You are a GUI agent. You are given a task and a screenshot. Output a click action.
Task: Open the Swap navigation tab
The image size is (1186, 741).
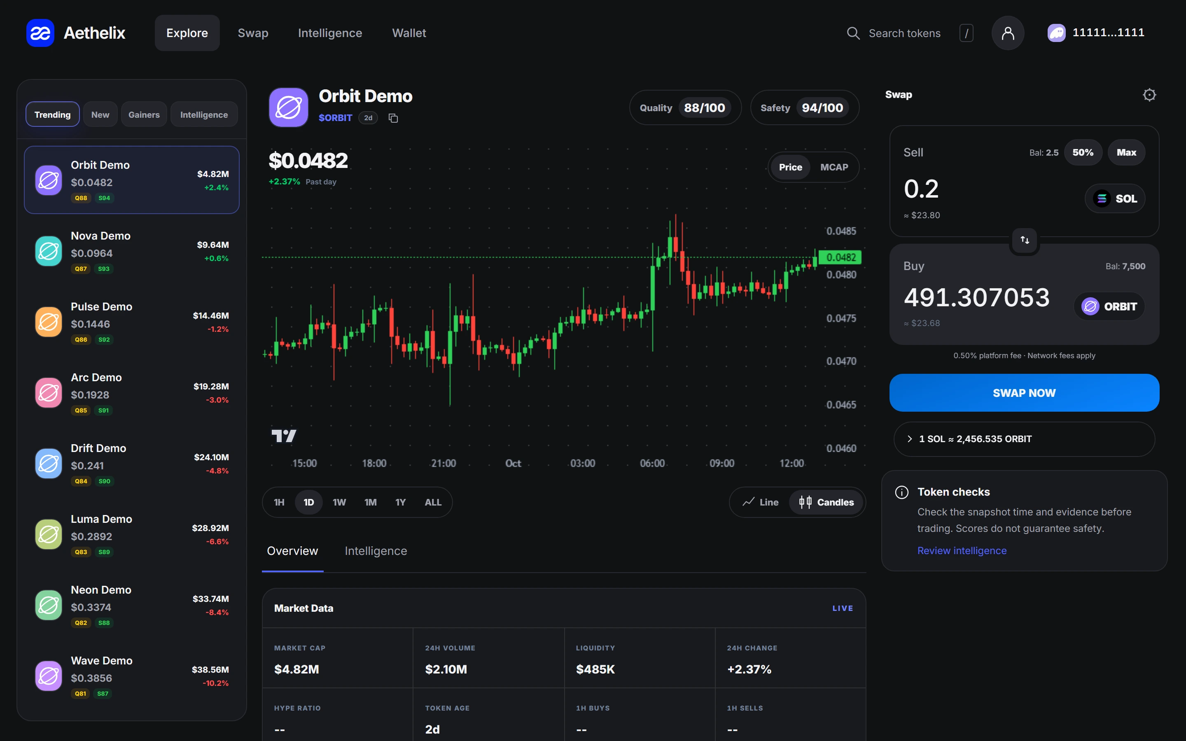click(x=253, y=33)
